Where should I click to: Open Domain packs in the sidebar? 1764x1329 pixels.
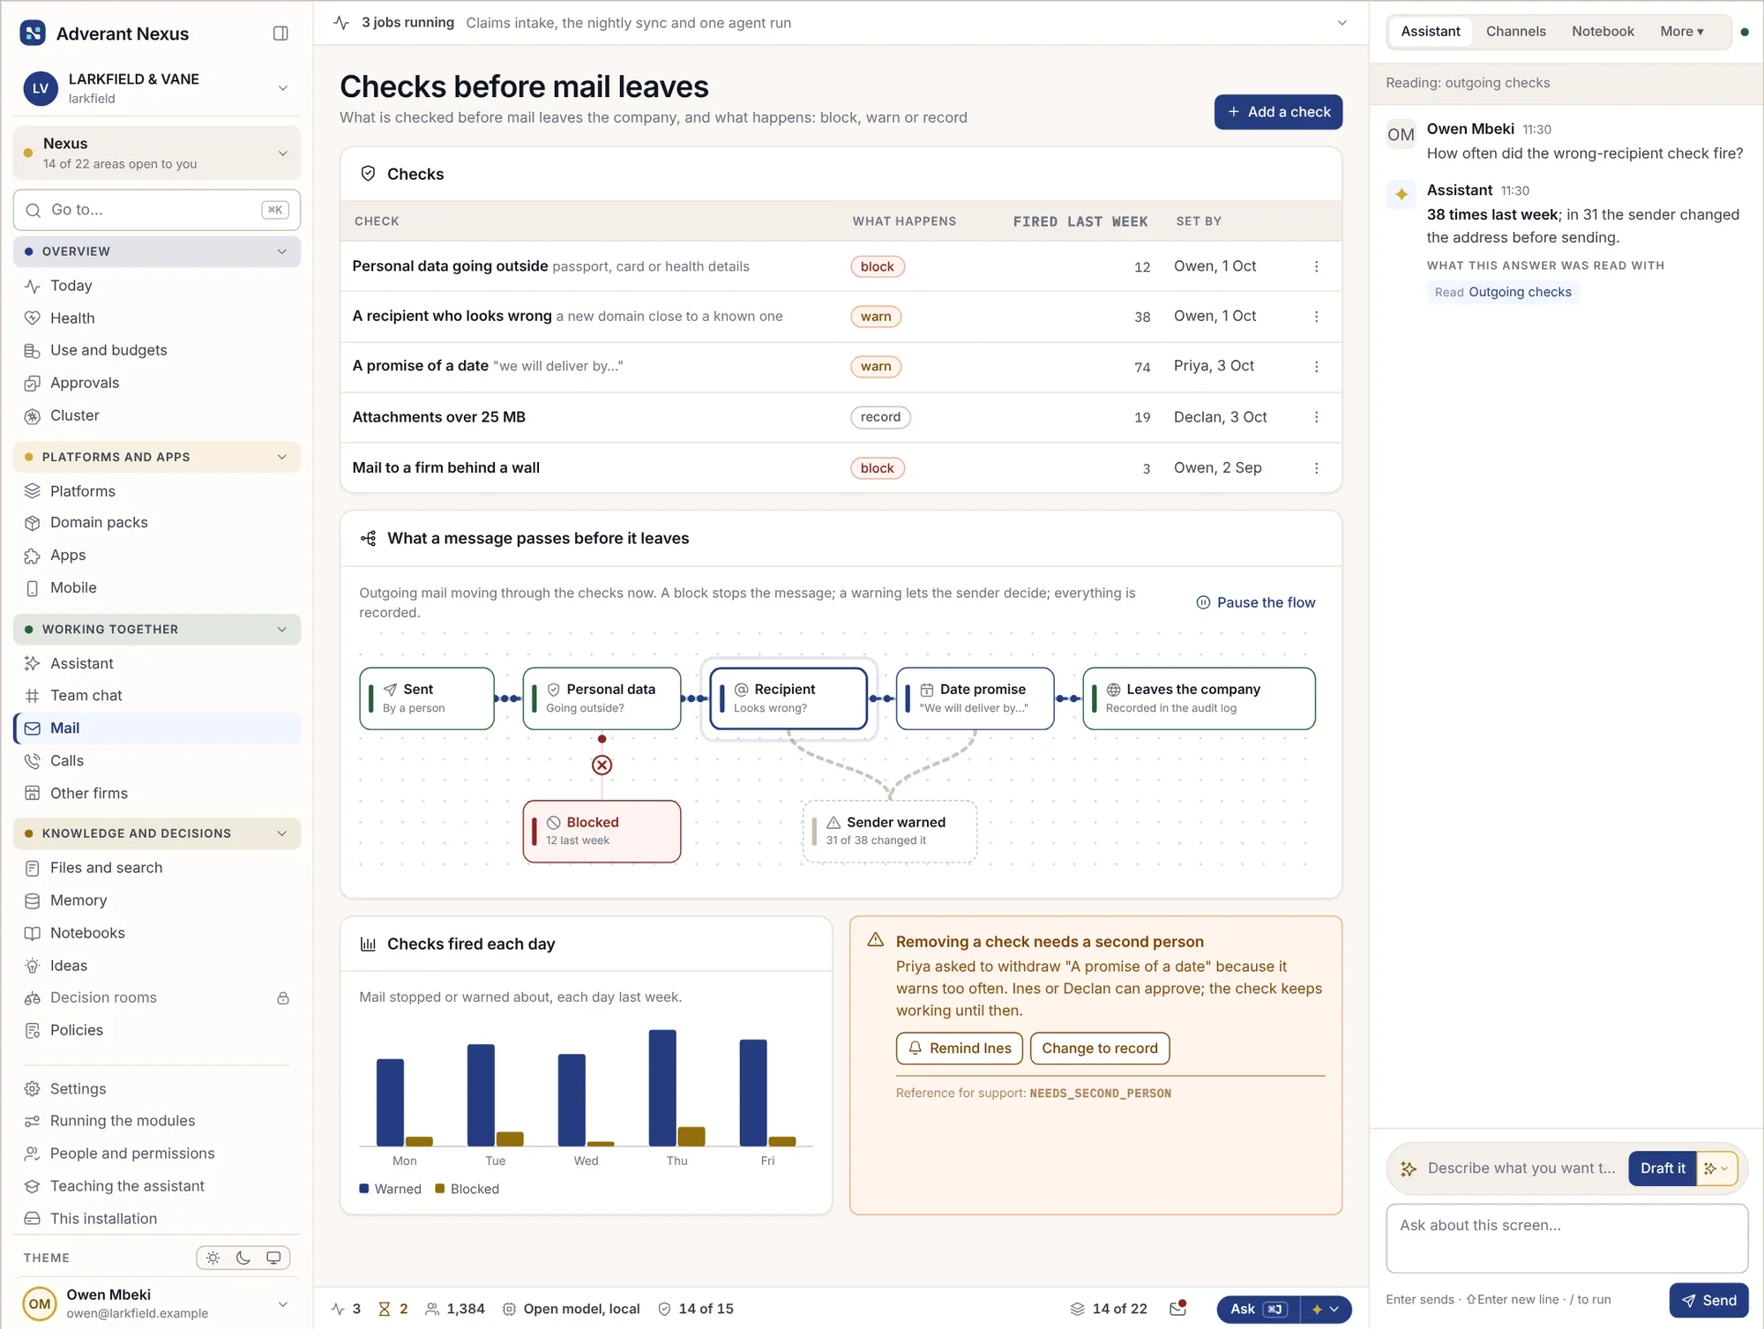point(157,522)
